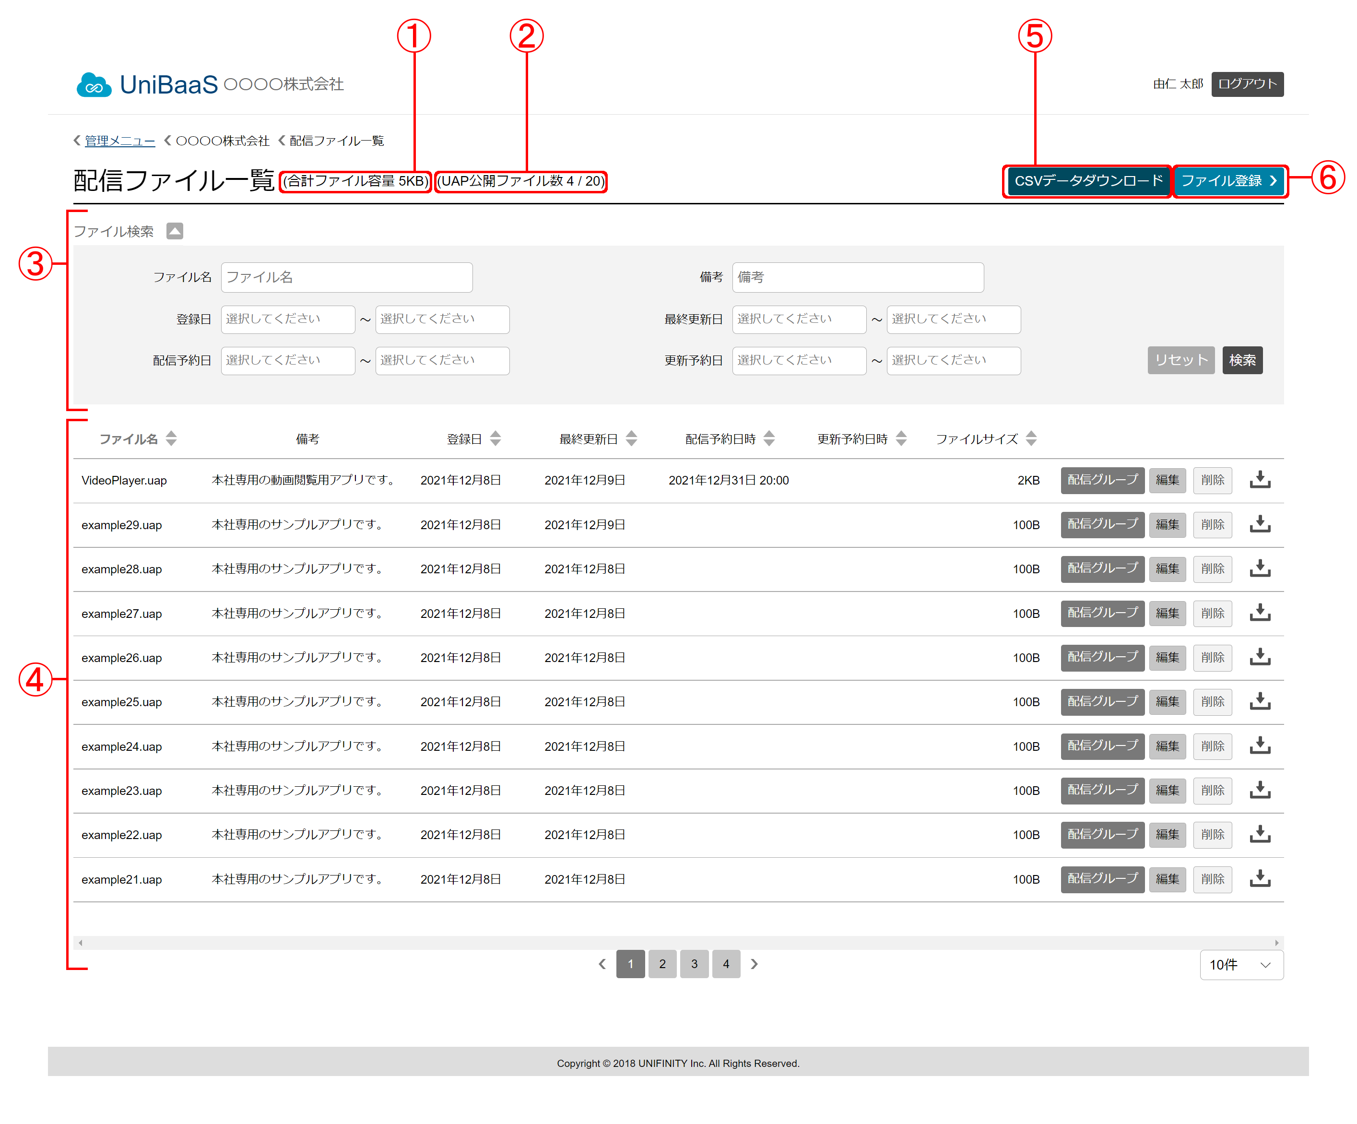Image resolution: width=1357 pixels, height=1124 pixels.
Task: Download the example26.uap file
Action: (1260, 657)
